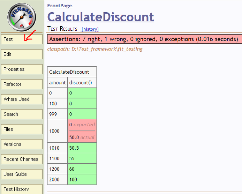This screenshot has width=242, height=194.
Task: Click the '50.0 actual' value
Action: coord(82,137)
